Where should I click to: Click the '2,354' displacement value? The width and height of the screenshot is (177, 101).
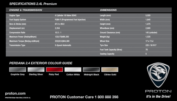click(57, 28)
